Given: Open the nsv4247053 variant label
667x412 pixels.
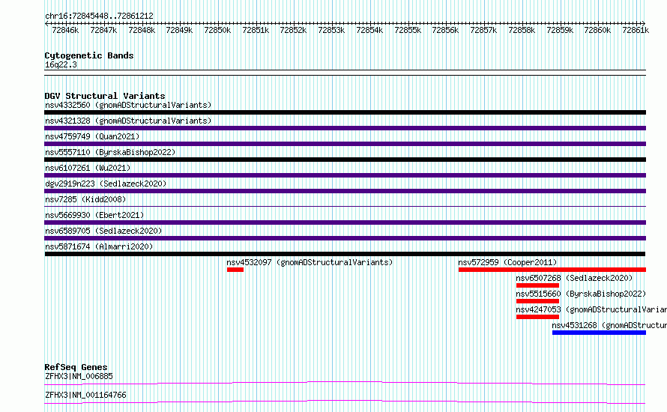Looking at the screenshot, I should click(x=591, y=309).
